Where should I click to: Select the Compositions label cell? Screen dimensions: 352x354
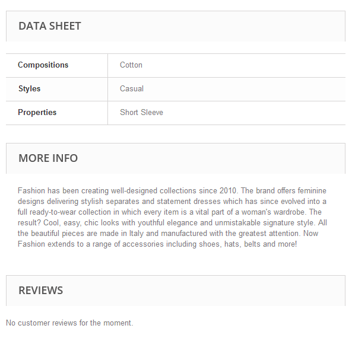coord(57,65)
